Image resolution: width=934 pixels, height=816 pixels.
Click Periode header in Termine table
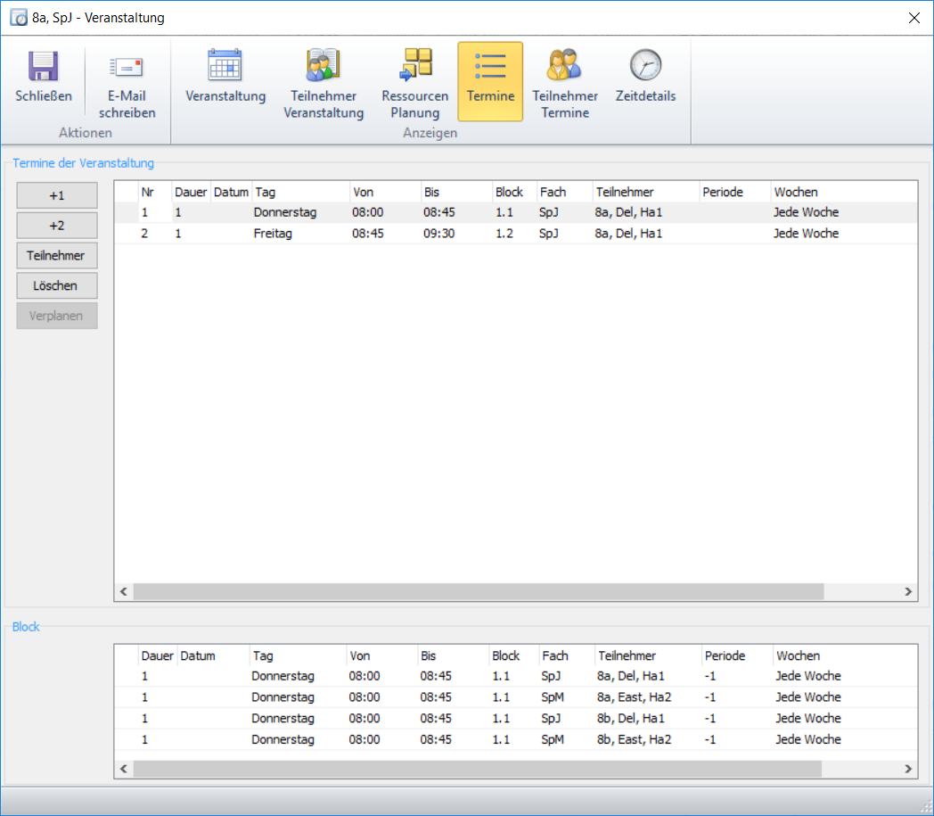(735, 192)
